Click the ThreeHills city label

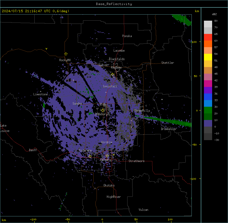(x=142, y=111)
